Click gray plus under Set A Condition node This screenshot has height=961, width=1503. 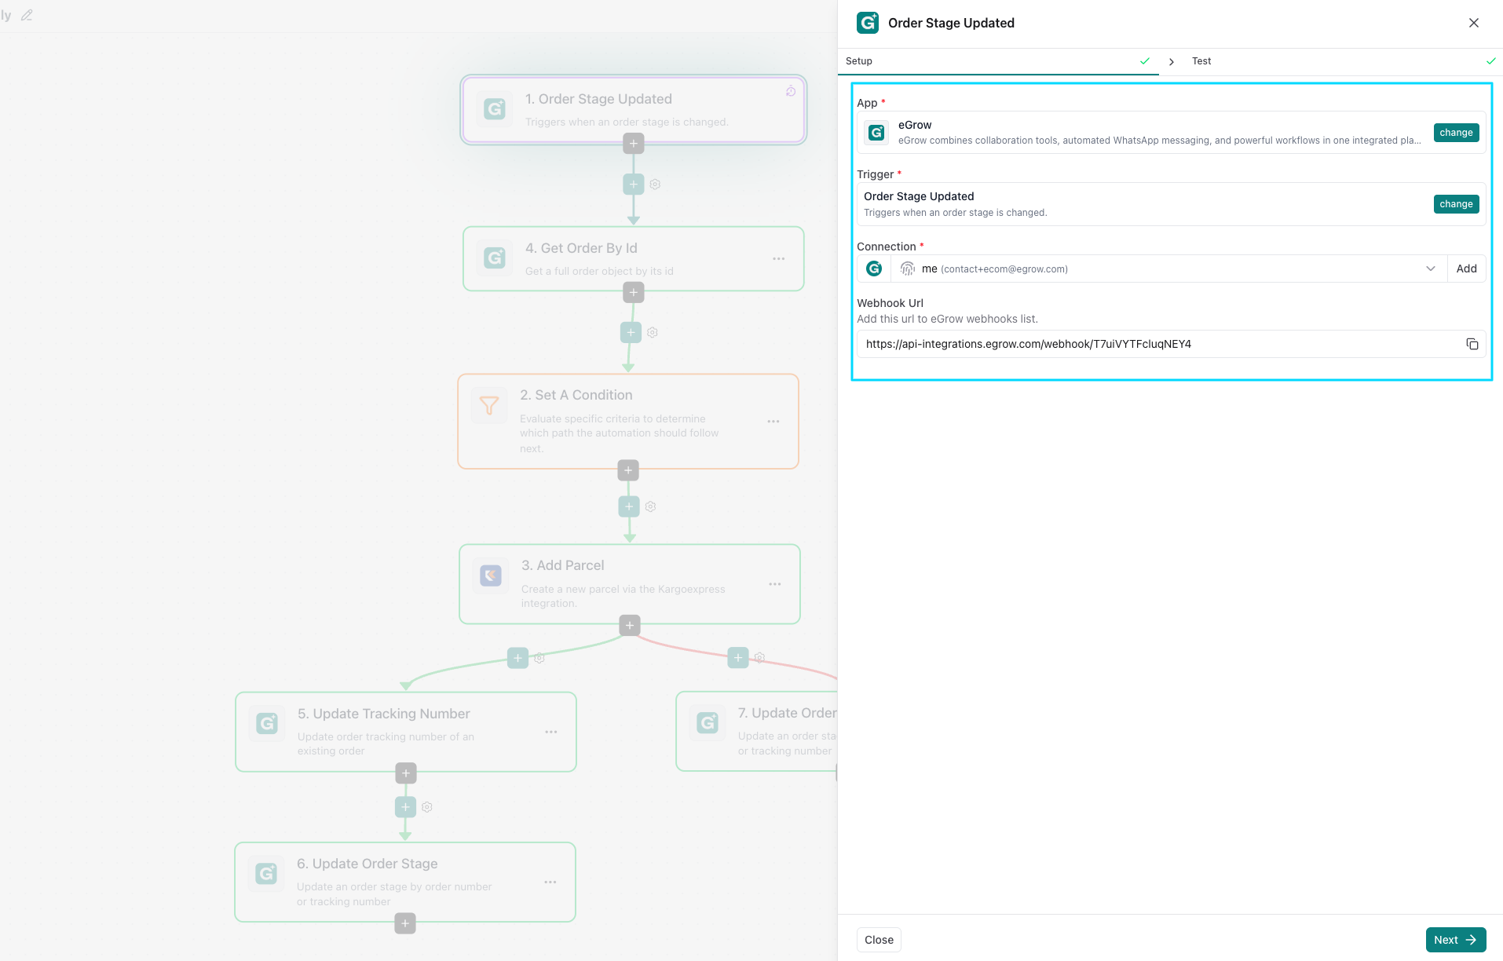click(628, 470)
